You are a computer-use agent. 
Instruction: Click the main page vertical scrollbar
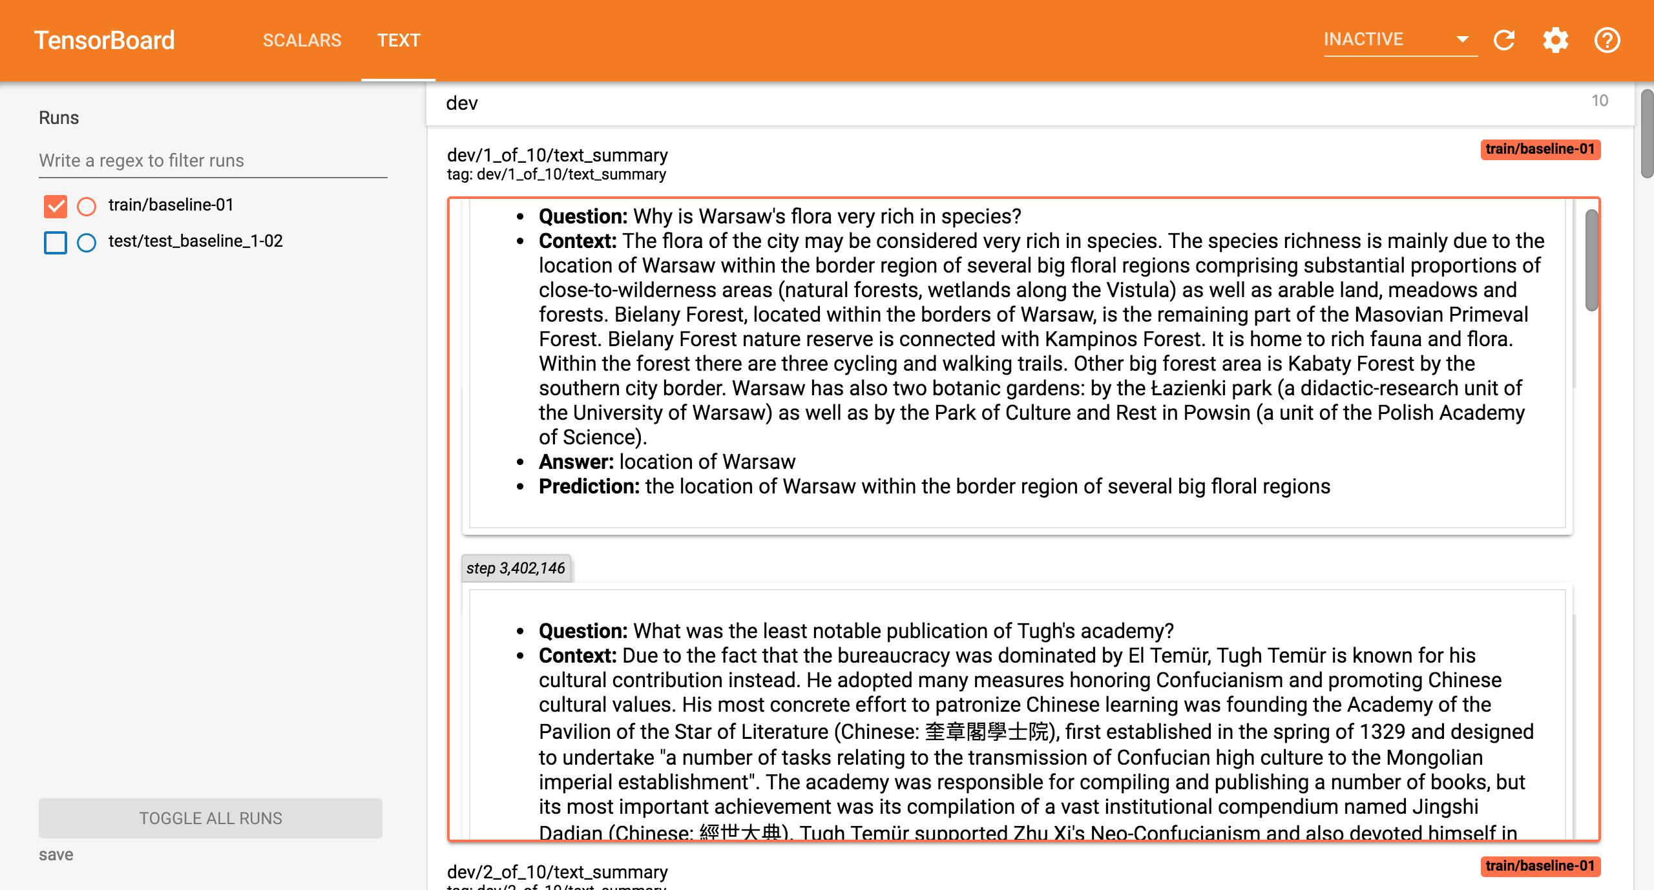(x=1646, y=134)
